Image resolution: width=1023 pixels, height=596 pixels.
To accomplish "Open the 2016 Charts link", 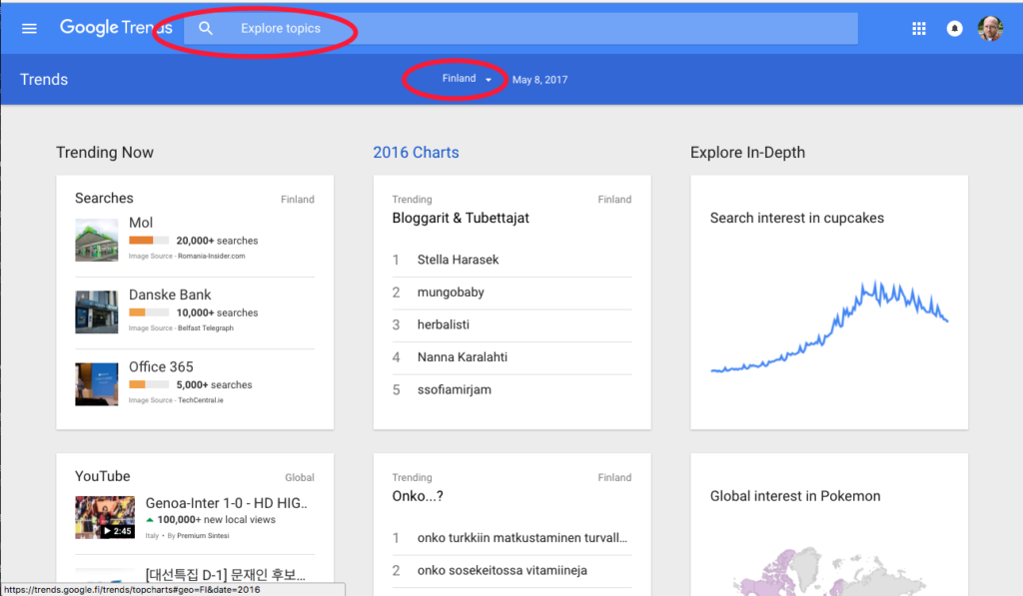I will (x=416, y=153).
